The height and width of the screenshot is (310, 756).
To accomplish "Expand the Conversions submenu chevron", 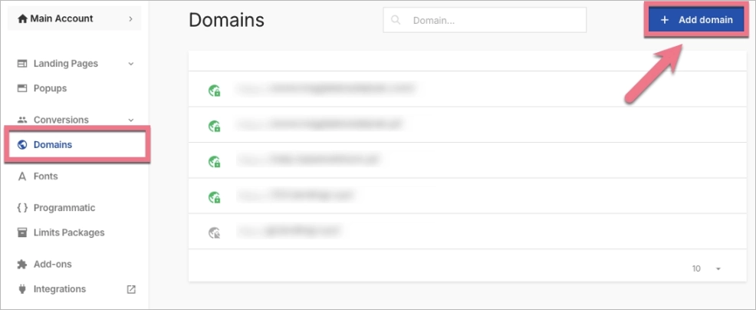I will [131, 120].
